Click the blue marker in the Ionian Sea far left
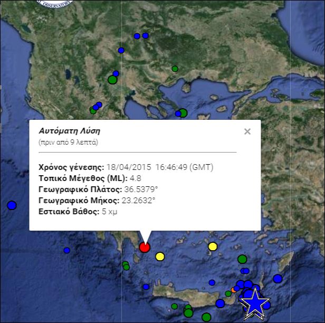 [x=12, y=205]
